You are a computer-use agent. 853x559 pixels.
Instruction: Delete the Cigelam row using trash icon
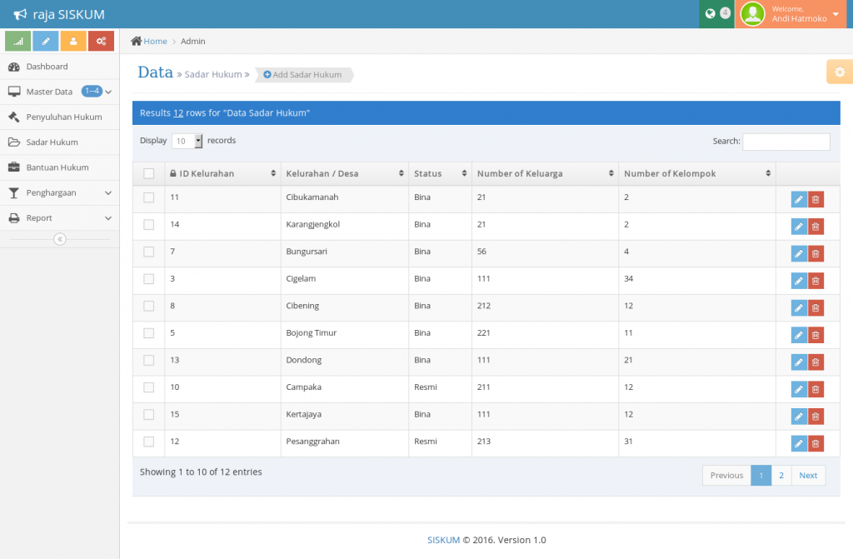[x=816, y=281]
